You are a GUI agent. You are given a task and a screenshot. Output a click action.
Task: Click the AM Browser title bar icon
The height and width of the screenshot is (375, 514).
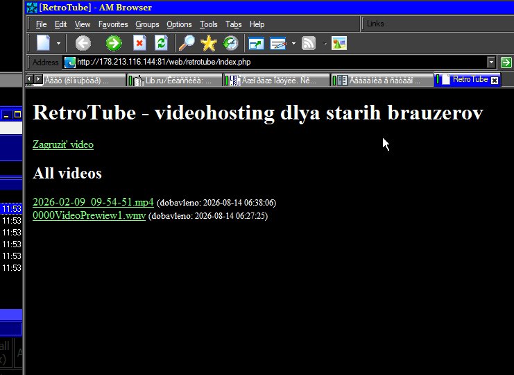coord(32,7)
